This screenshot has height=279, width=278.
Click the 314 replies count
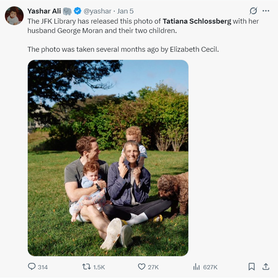[43, 267]
